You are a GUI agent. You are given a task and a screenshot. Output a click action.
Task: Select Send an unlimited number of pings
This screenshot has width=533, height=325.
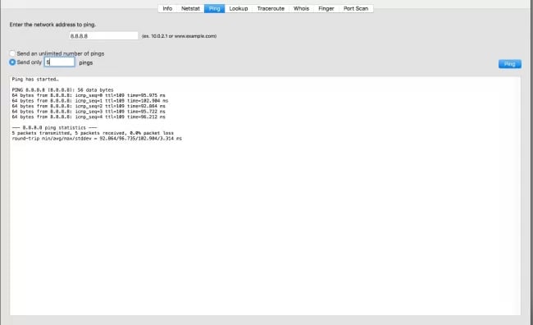[12, 53]
